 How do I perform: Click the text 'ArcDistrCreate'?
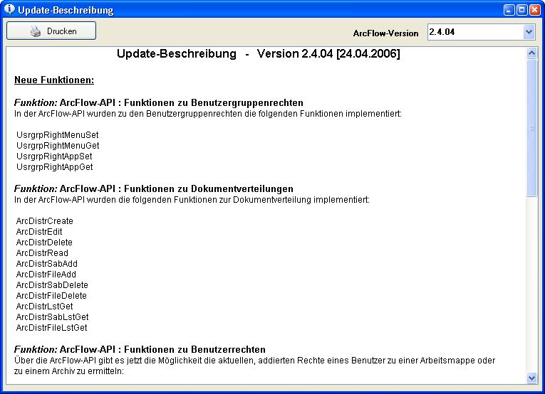pos(44,221)
